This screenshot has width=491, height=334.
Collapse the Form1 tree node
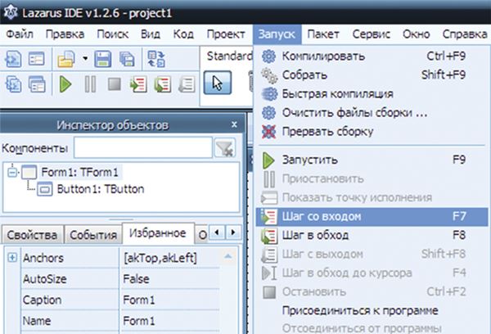click(12, 172)
